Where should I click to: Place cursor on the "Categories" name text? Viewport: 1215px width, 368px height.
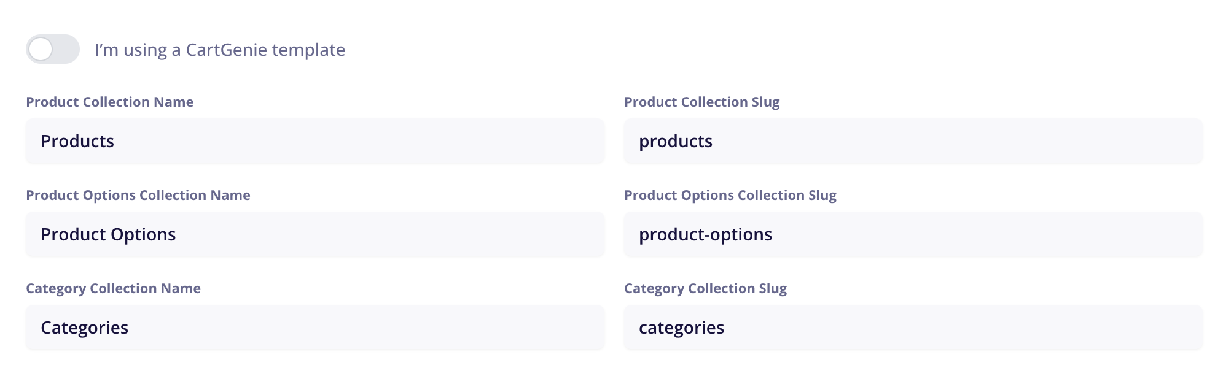[x=84, y=328]
